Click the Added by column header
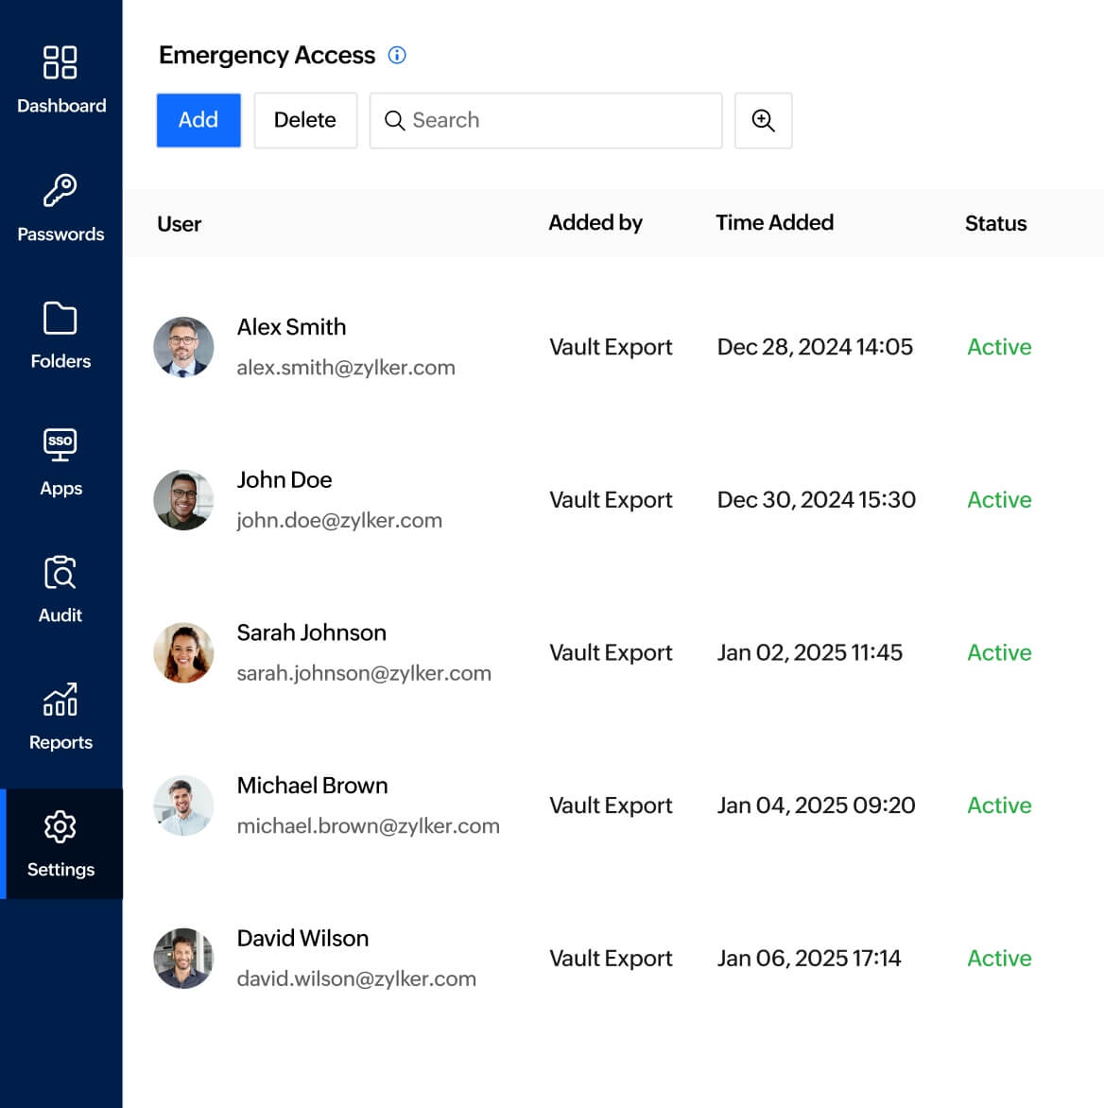1104x1108 pixels. (595, 223)
